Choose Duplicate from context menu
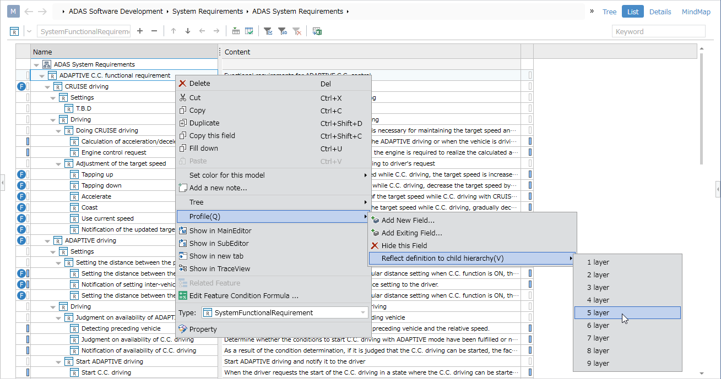The width and height of the screenshot is (721, 379). pyautogui.click(x=274, y=123)
